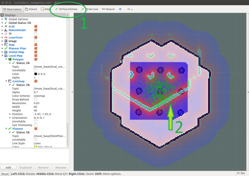Uncheck the Map display checkbox

click(36, 44)
